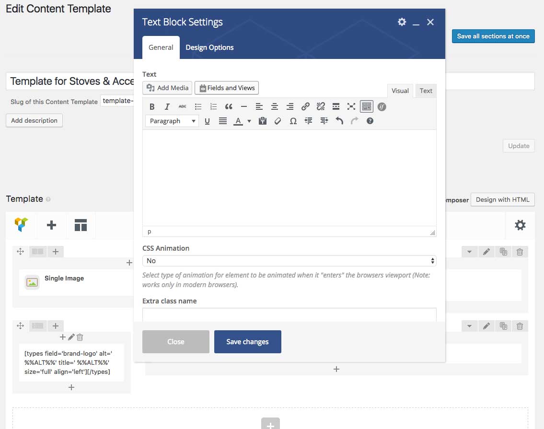Open the Visual Composer templates layout icon
The image size is (544, 429).
[x=81, y=225]
